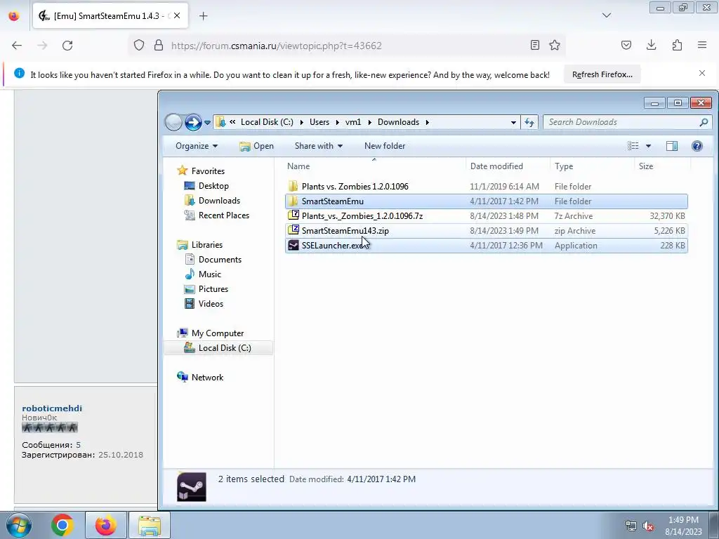Click the Firefox address bar URL
Screen dimensions: 719x539
click(276, 46)
